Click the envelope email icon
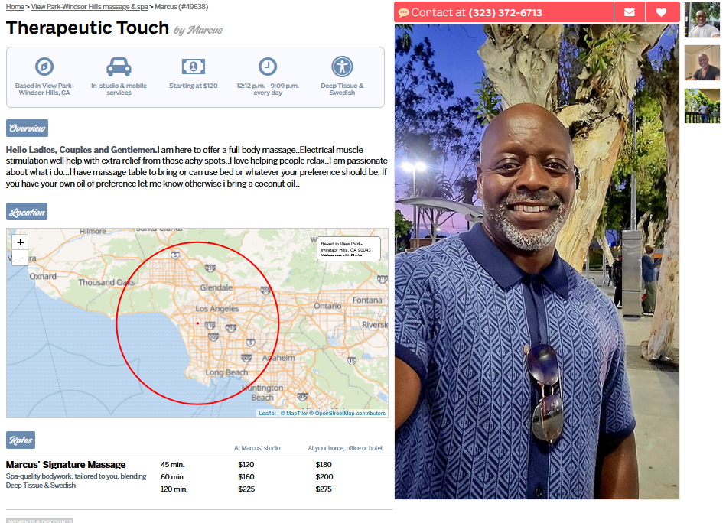The image size is (726, 523). click(x=630, y=12)
